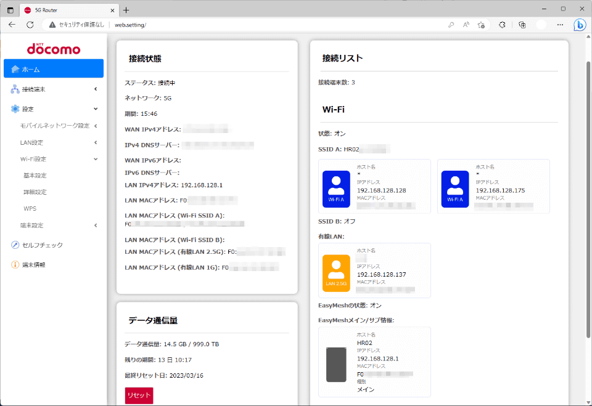Click the address bar web.setting/ URL
Screen dimensions: 592x406
(x=130, y=25)
